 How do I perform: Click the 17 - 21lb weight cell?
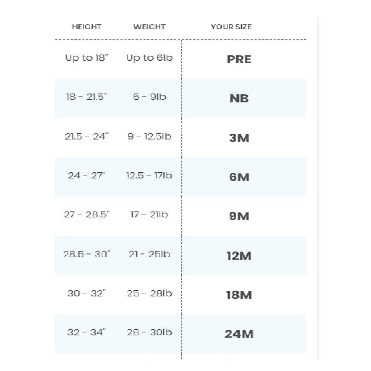point(149,214)
